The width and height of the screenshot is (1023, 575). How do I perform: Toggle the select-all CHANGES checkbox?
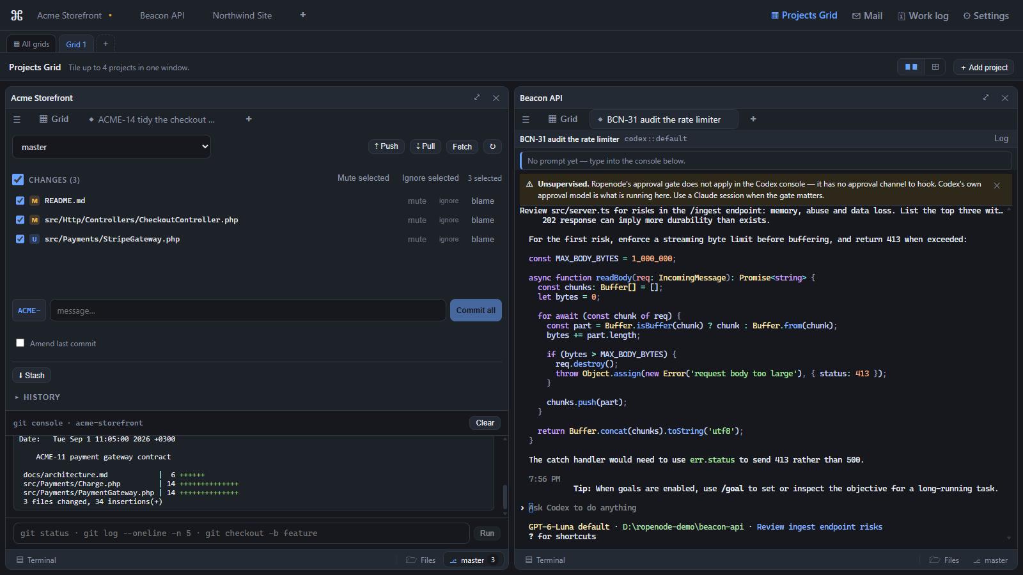tap(18, 180)
